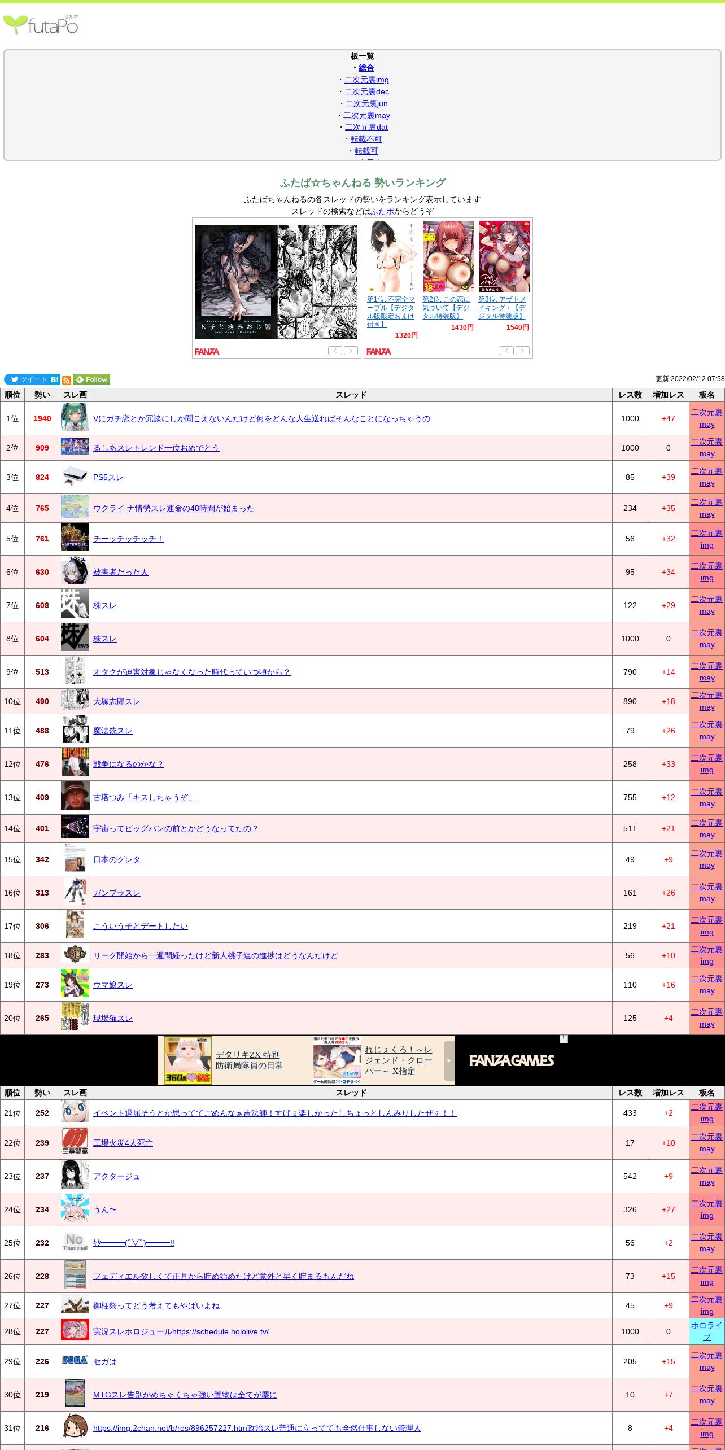Open thread 被害者だった人
This screenshot has width=725, height=1450.
120,572
